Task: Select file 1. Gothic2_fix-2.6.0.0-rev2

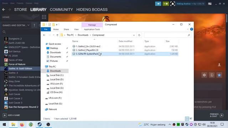Action: pyautogui.click(x=125, y=46)
